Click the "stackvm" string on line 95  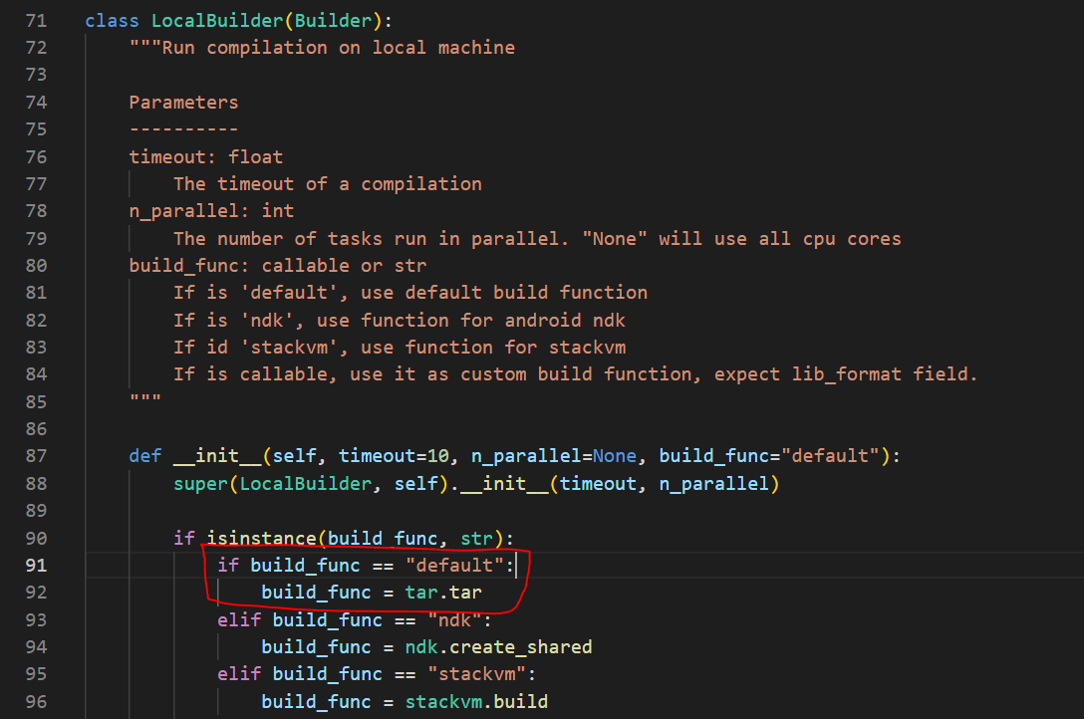tap(477, 673)
